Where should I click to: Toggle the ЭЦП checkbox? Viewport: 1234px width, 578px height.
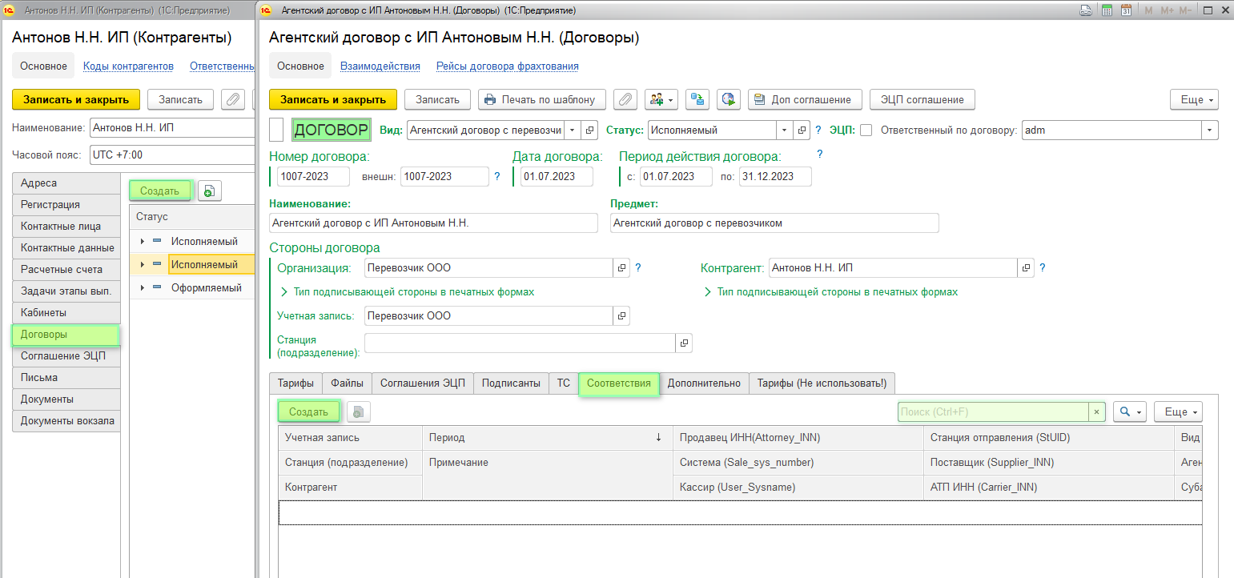click(866, 130)
